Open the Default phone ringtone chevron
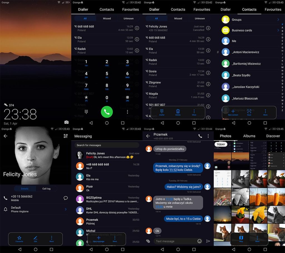Image resolution: width=285 pixels, height=253 pixels. click(x=66, y=209)
